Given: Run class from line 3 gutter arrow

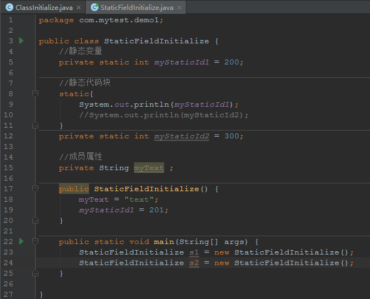Looking at the screenshot, I should coord(21,41).
